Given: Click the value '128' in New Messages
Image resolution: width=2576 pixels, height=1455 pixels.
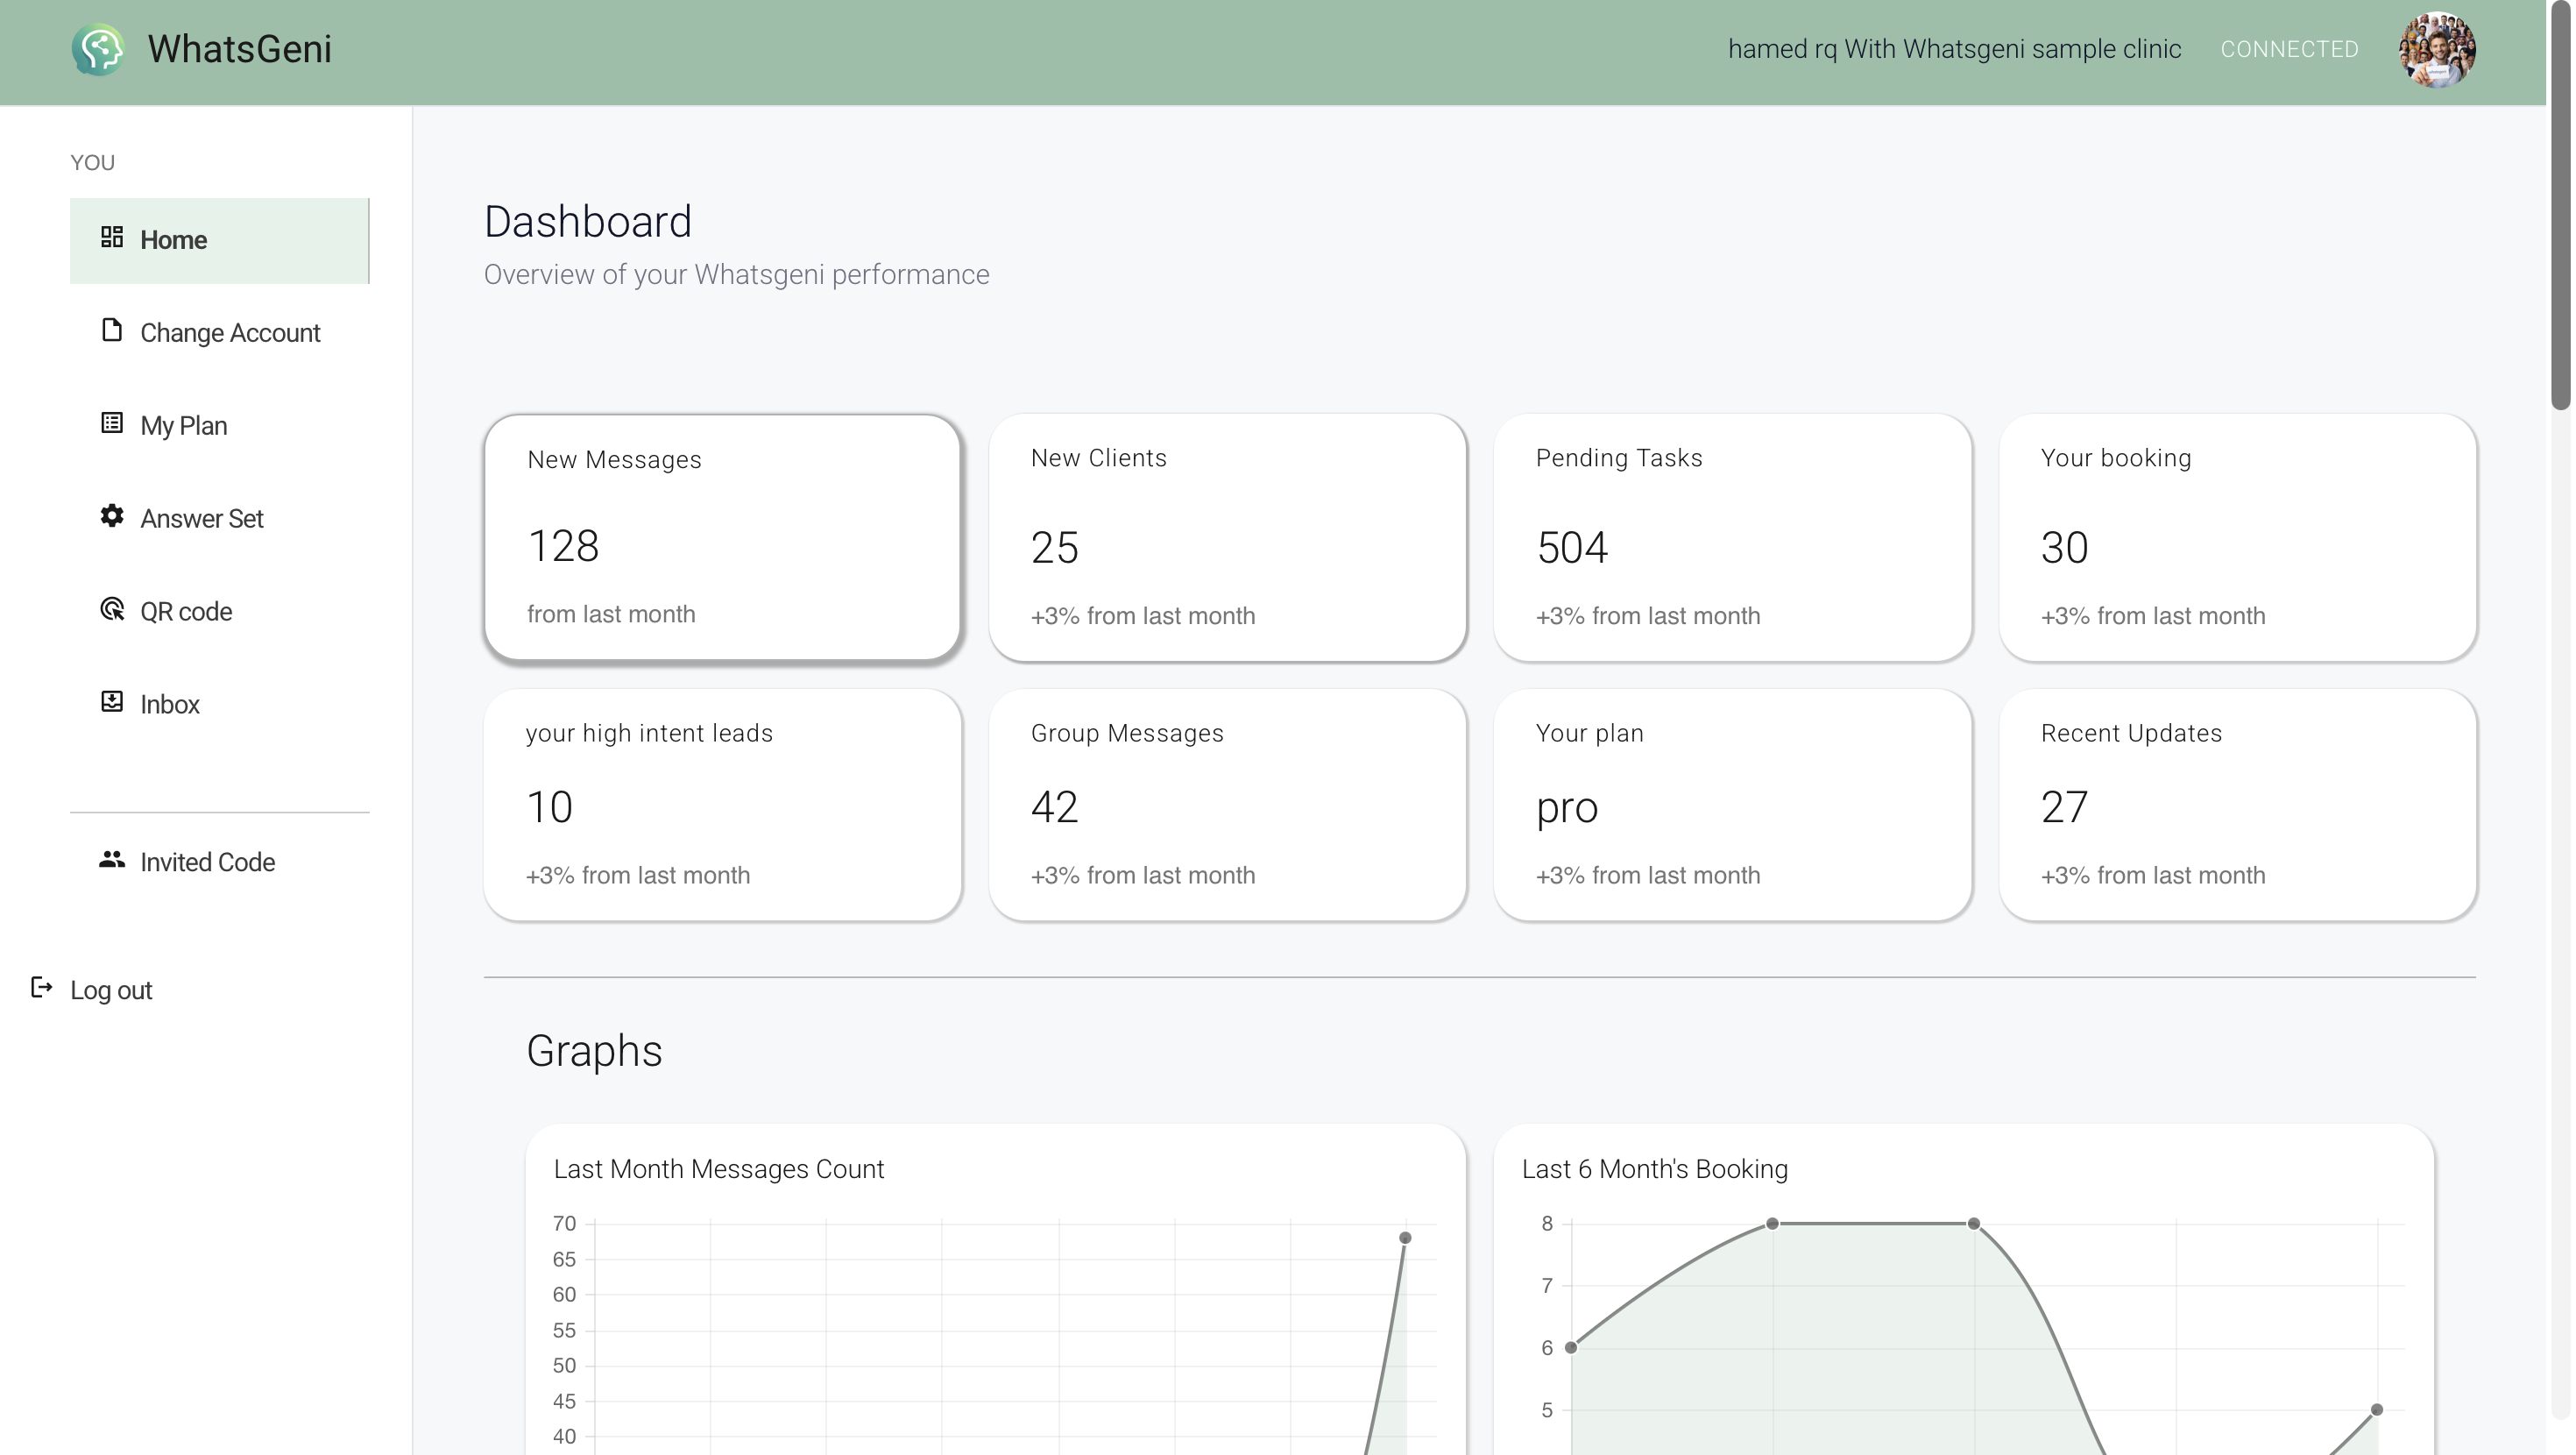Looking at the screenshot, I should click(x=563, y=546).
